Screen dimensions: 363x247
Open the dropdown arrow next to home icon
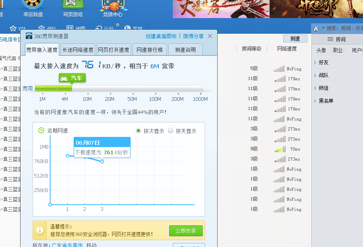point(323,28)
